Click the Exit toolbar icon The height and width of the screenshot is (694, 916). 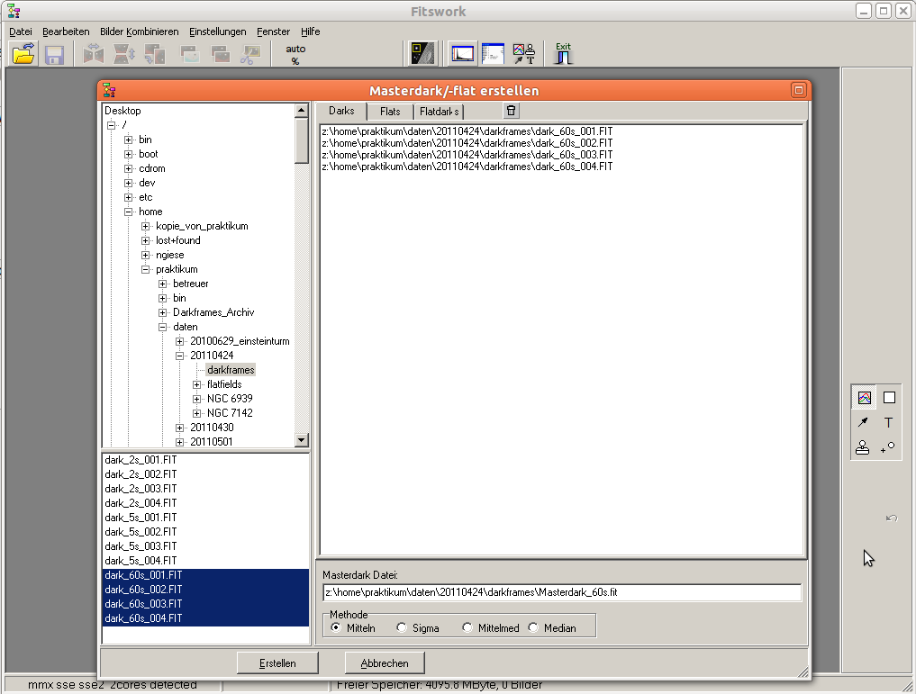tap(563, 54)
